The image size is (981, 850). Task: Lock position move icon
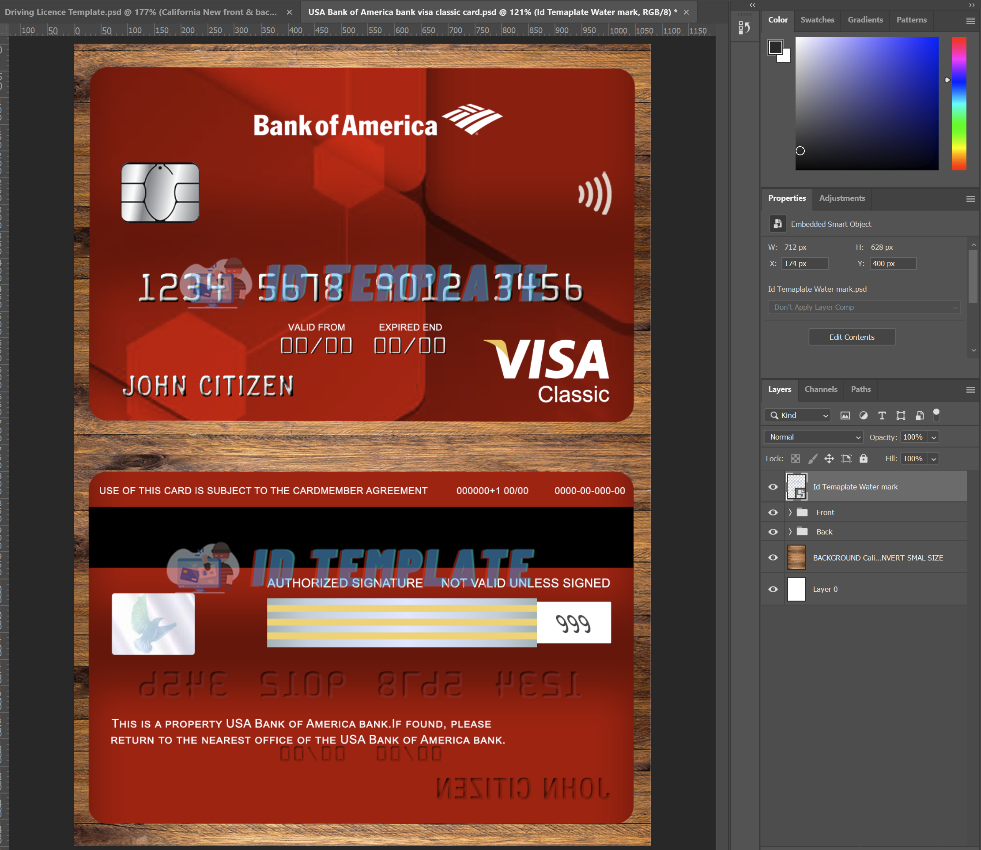tap(829, 459)
